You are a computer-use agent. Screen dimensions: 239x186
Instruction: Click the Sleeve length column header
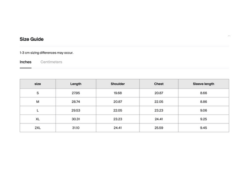click(x=204, y=84)
